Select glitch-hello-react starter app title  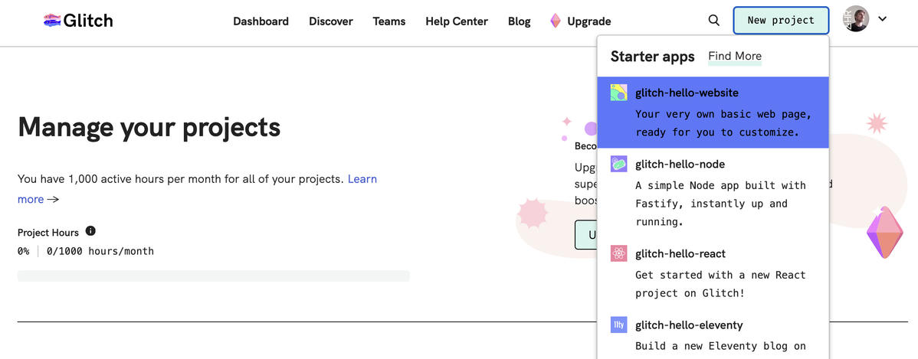(680, 254)
